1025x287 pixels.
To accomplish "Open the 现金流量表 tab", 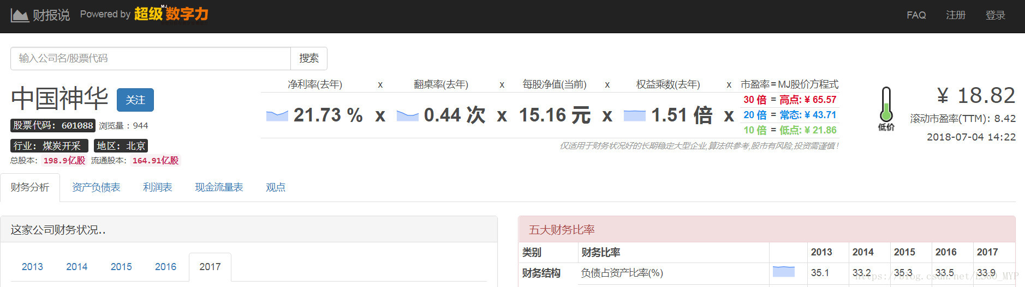I will pyautogui.click(x=219, y=187).
